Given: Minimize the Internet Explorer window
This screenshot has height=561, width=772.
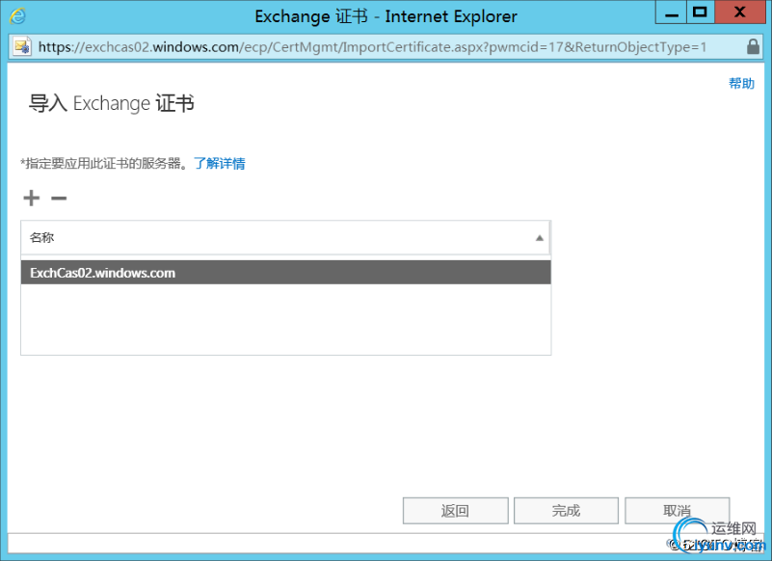Looking at the screenshot, I should 671,13.
